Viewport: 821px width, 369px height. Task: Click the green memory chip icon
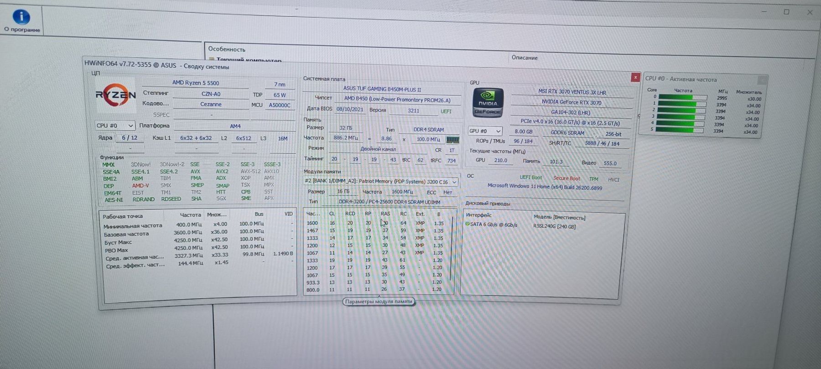tap(452, 140)
